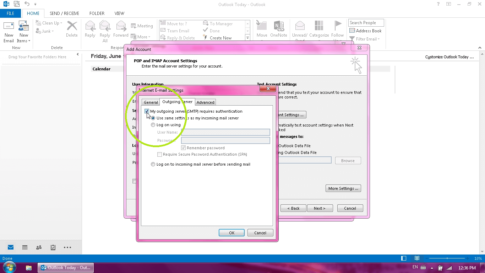Select the Outgoing Server tab
Screen dimensions: 485x273
(177, 102)
